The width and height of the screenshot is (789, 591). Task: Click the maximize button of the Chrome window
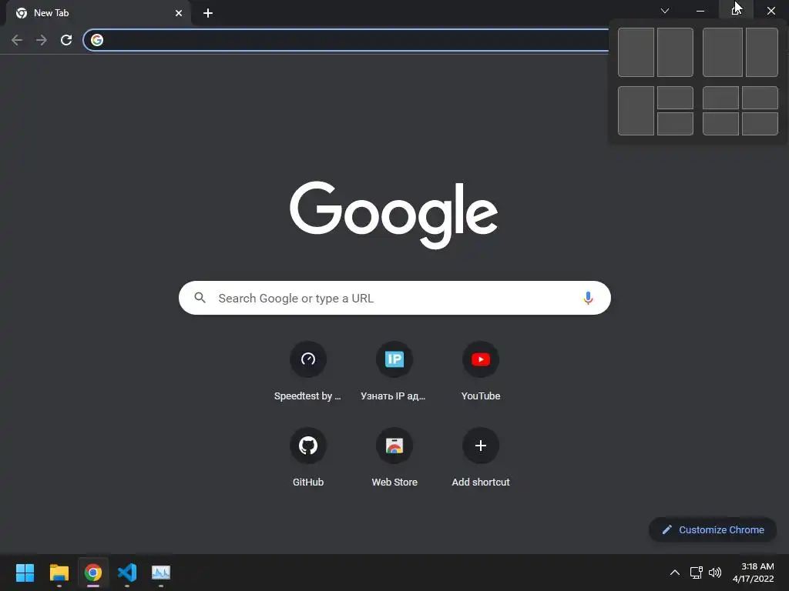pyautogui.click(x=736, y=11)
